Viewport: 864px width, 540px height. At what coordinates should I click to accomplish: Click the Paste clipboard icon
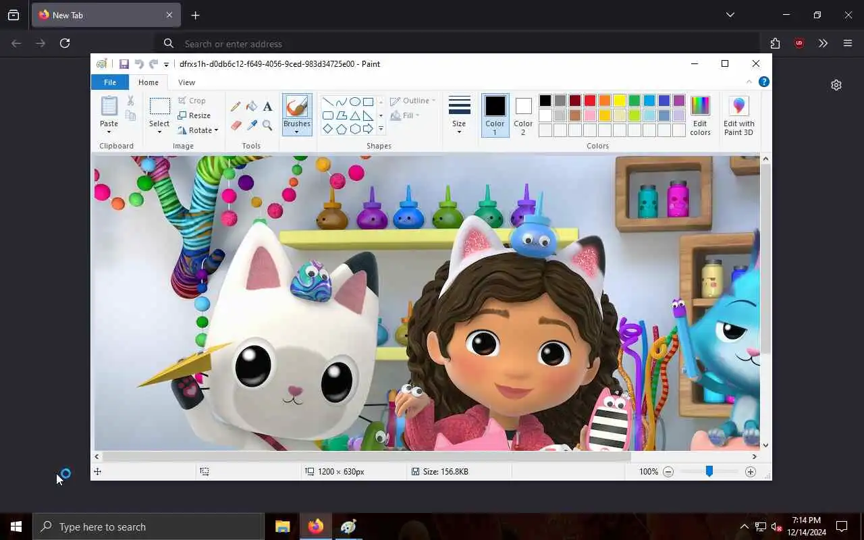[x=109, y=106]
